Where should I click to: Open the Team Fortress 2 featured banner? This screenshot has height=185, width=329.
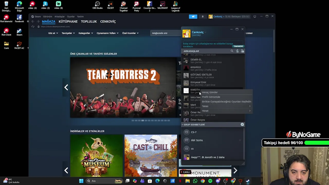[123, 87]
